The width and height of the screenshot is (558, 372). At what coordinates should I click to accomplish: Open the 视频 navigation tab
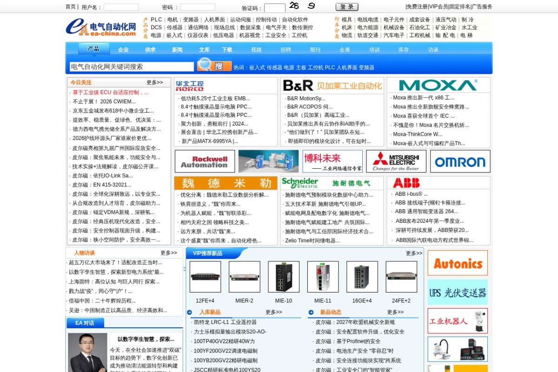click(256, 50)
